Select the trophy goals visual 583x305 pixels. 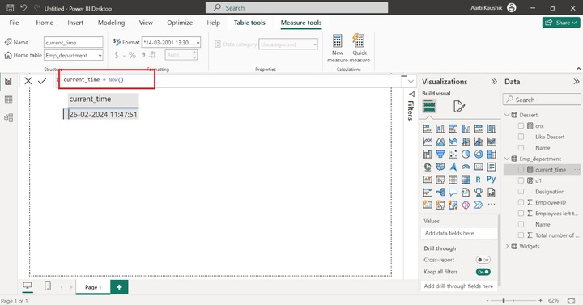tap(479, 192)
